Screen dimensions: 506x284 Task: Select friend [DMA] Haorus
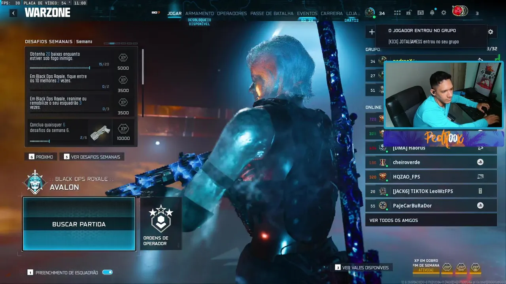tap(431, 148)
